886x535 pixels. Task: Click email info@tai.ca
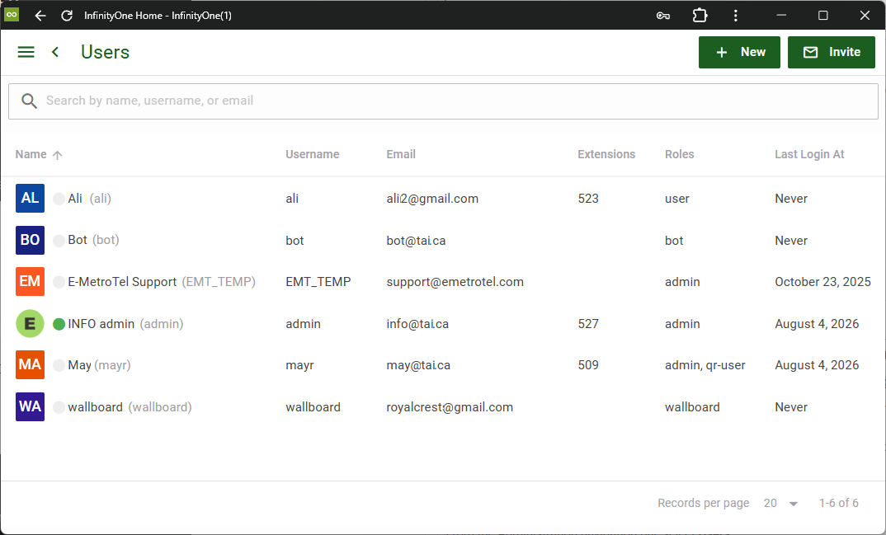(417, 324)
